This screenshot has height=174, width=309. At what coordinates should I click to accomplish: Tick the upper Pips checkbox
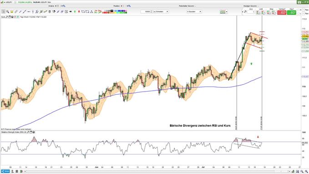click(299, 10)
